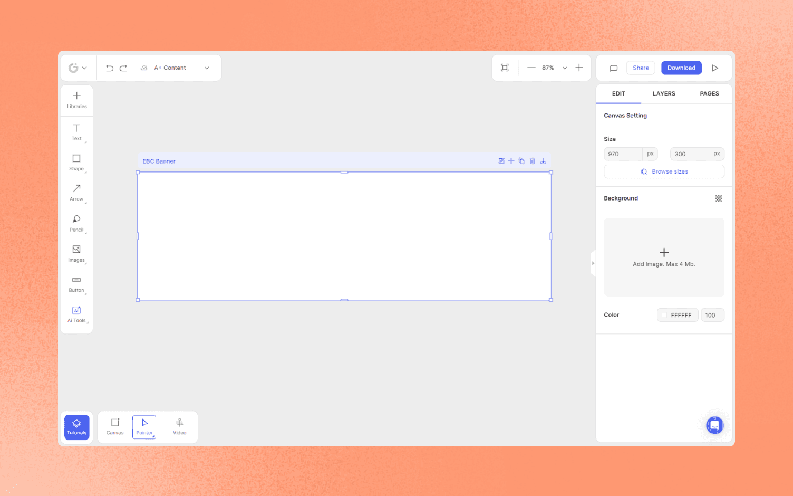
Task: Select the Shape tool
Action: pyautogui.click(x=76, y=163)
